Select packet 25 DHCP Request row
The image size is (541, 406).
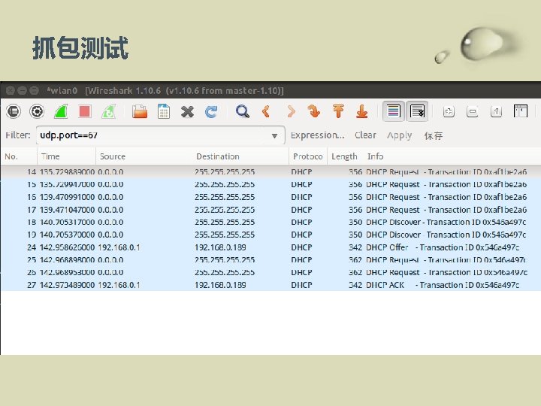[270, 259]
